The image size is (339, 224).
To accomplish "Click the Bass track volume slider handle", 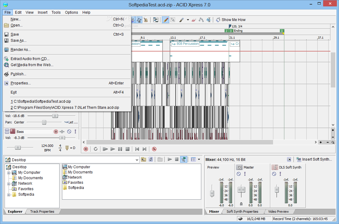I will click(62, 138).
